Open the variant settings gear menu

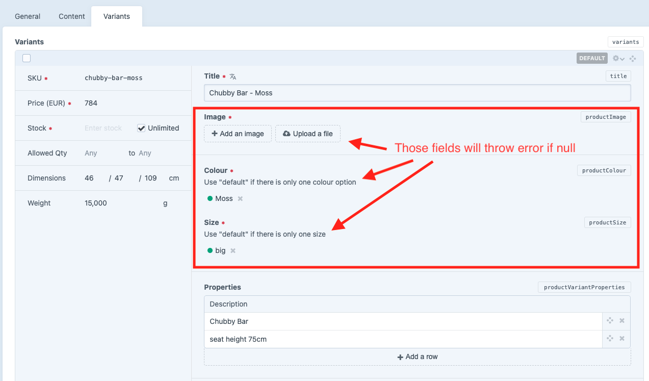click(615, 58)
